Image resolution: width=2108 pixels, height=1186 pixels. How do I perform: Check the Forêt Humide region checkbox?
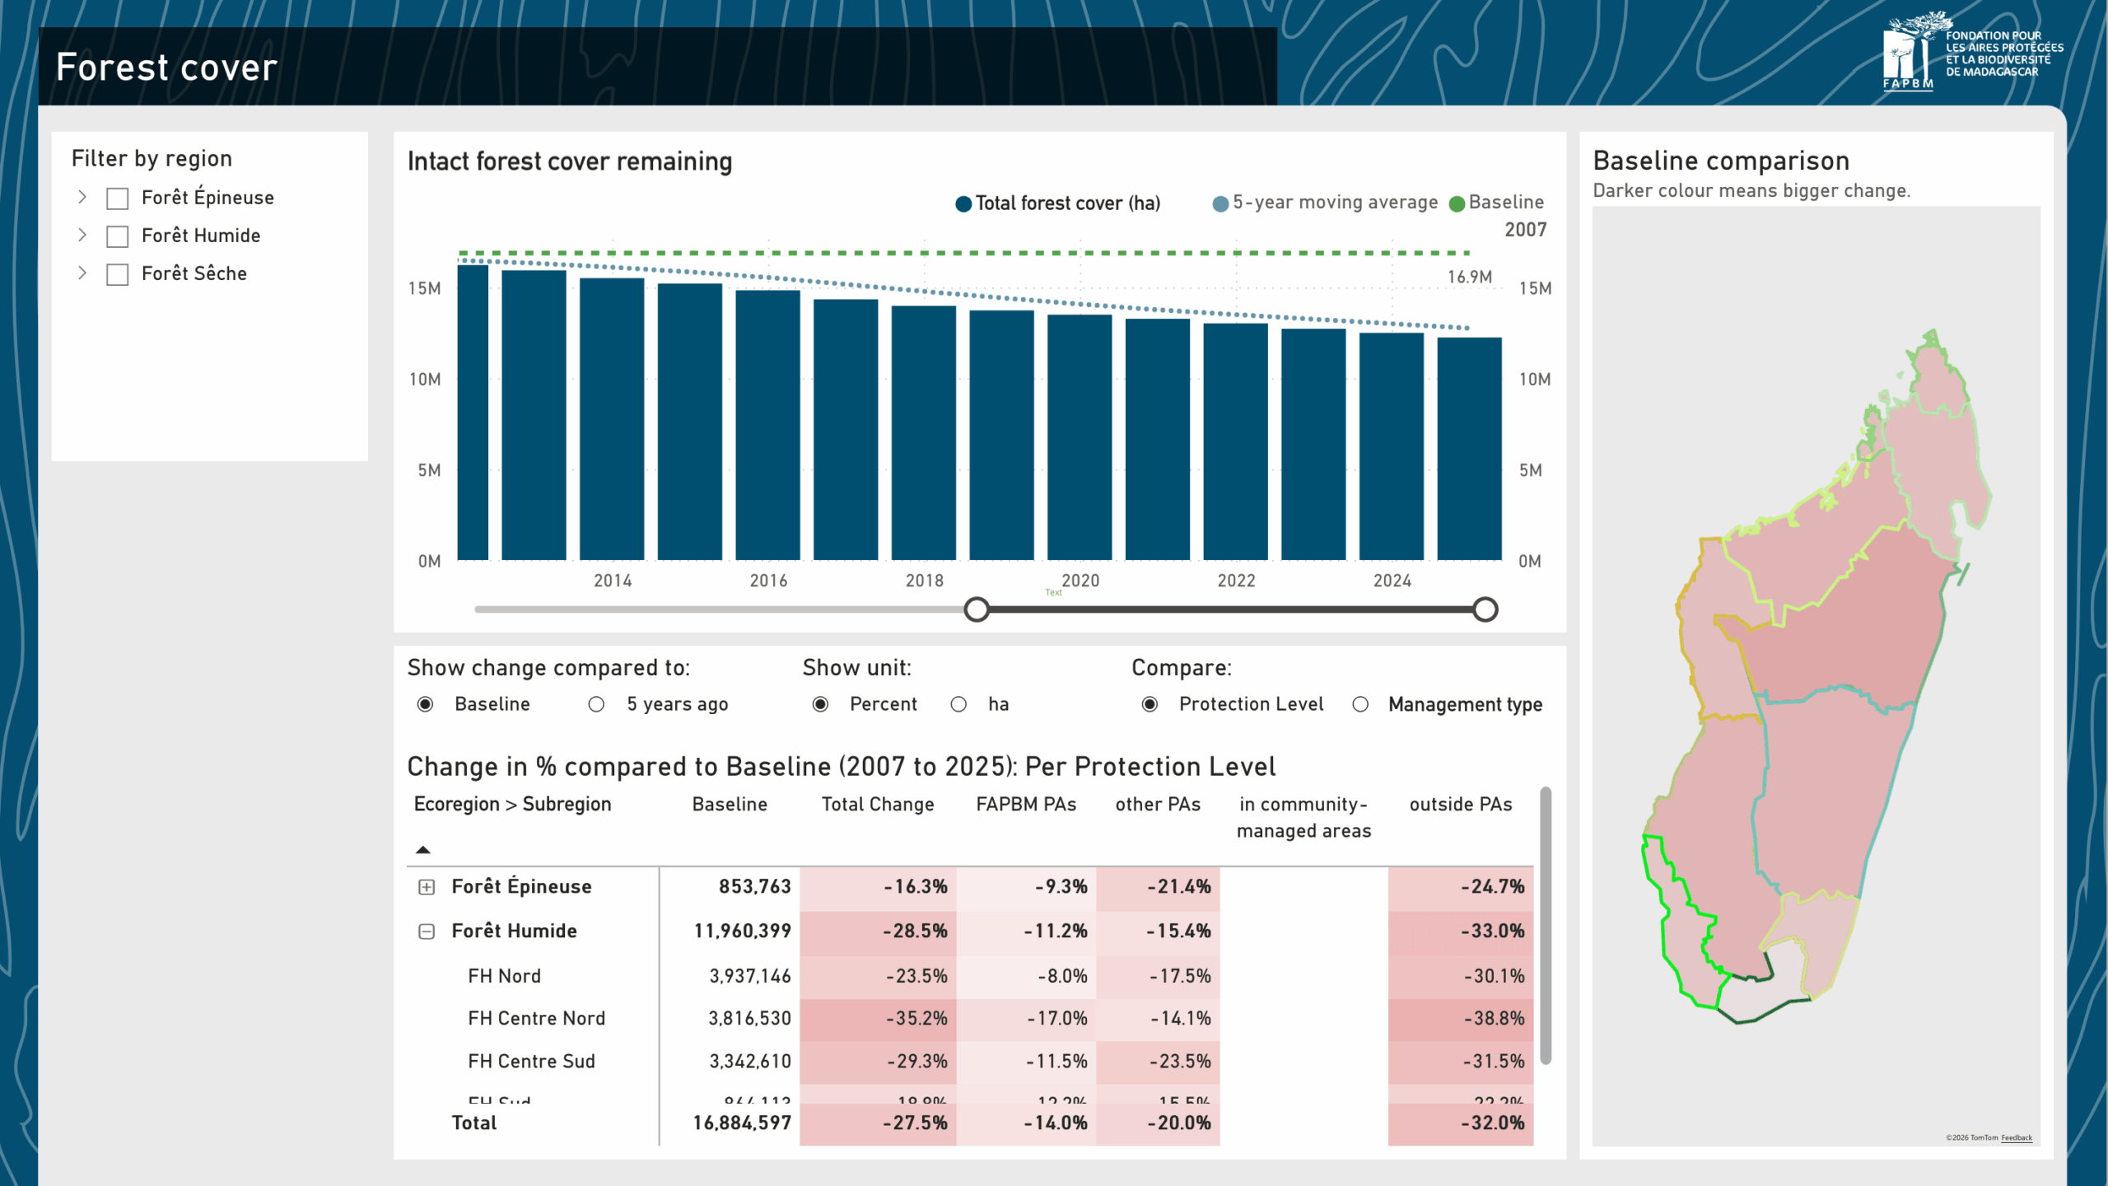118,236
